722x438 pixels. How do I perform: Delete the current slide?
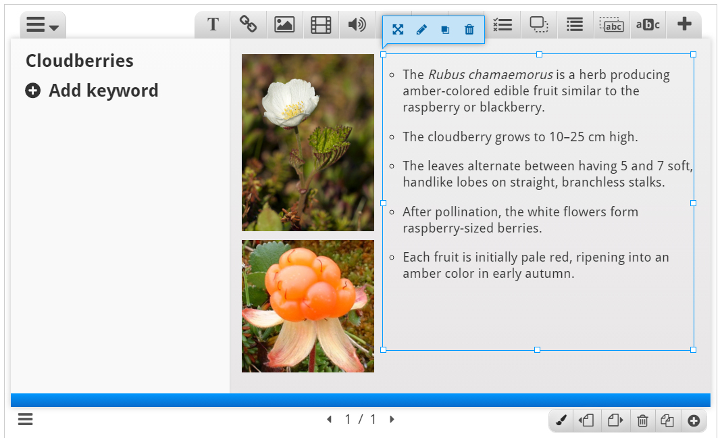[642, 420]
